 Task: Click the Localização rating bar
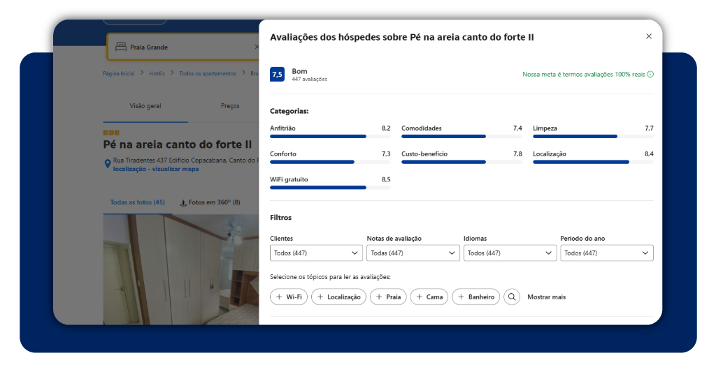593,162
